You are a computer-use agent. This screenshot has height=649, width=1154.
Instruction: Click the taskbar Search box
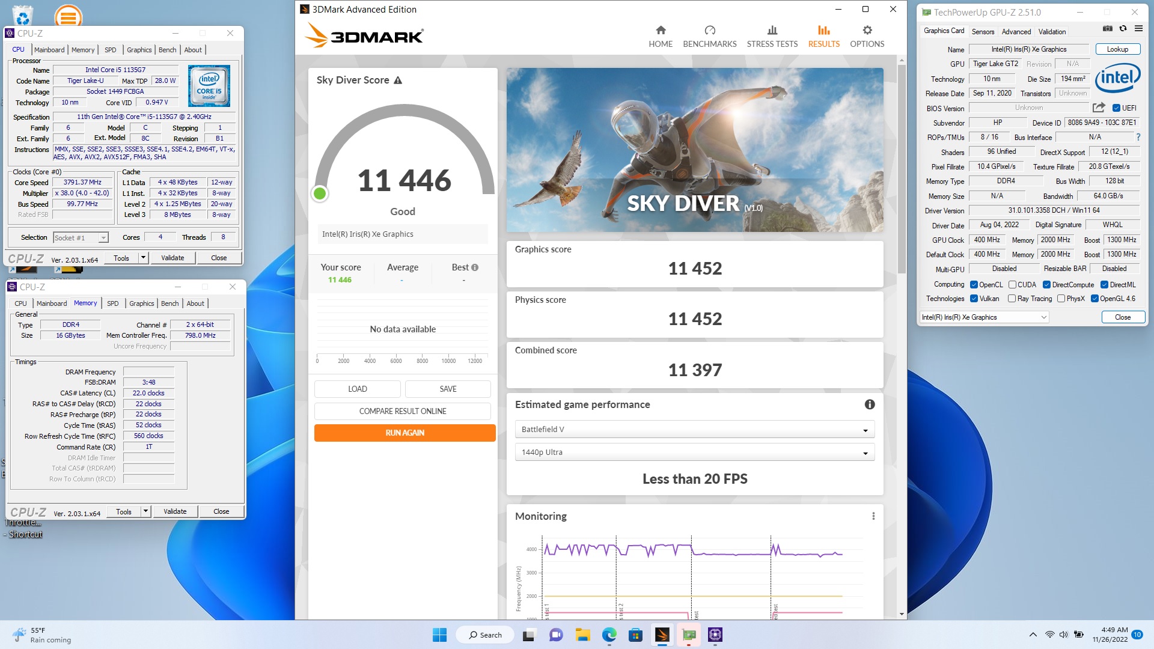[485, 635]
